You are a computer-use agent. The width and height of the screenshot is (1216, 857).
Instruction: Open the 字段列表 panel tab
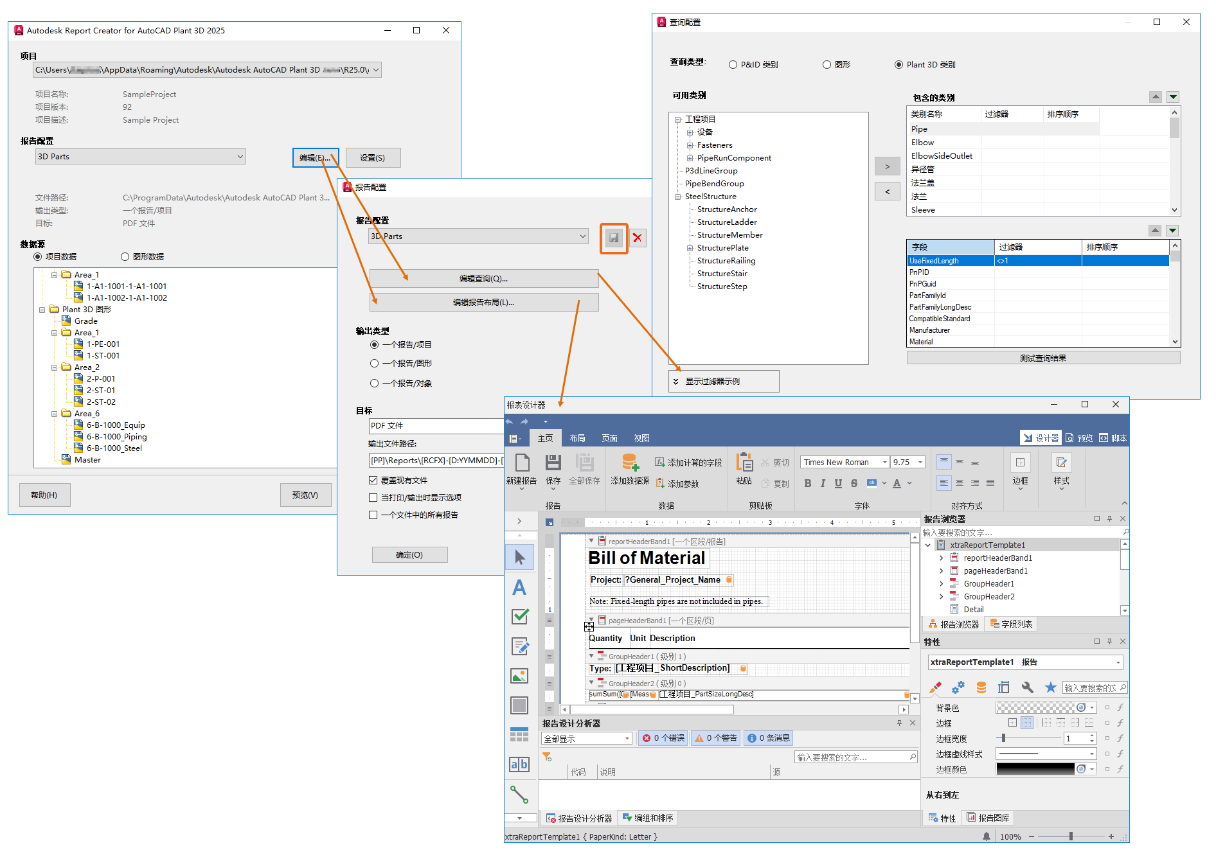pyautogui.click(x=1011, y=624)
